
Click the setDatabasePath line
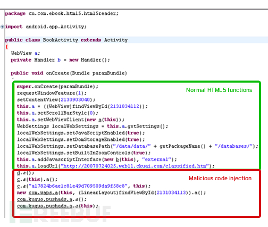pyautogui.click(x=138, y=146)
